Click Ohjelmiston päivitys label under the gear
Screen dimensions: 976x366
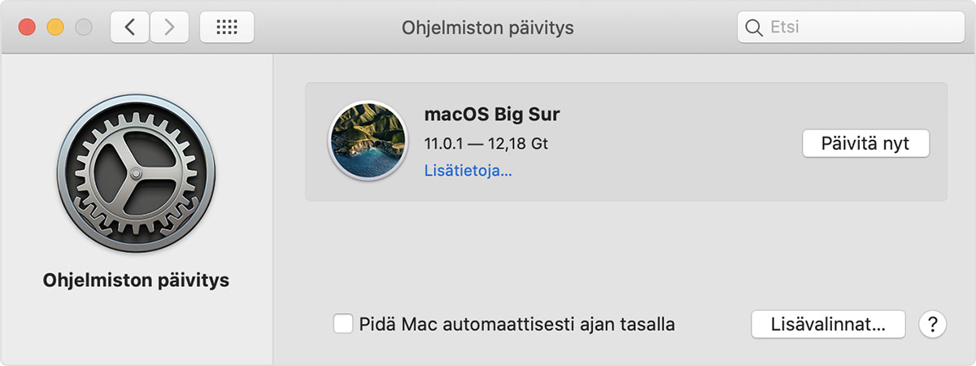click(x=136, y=281)
